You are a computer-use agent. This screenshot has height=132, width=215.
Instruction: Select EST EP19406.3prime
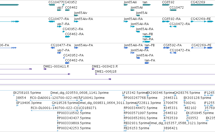[x=17, y=105]
